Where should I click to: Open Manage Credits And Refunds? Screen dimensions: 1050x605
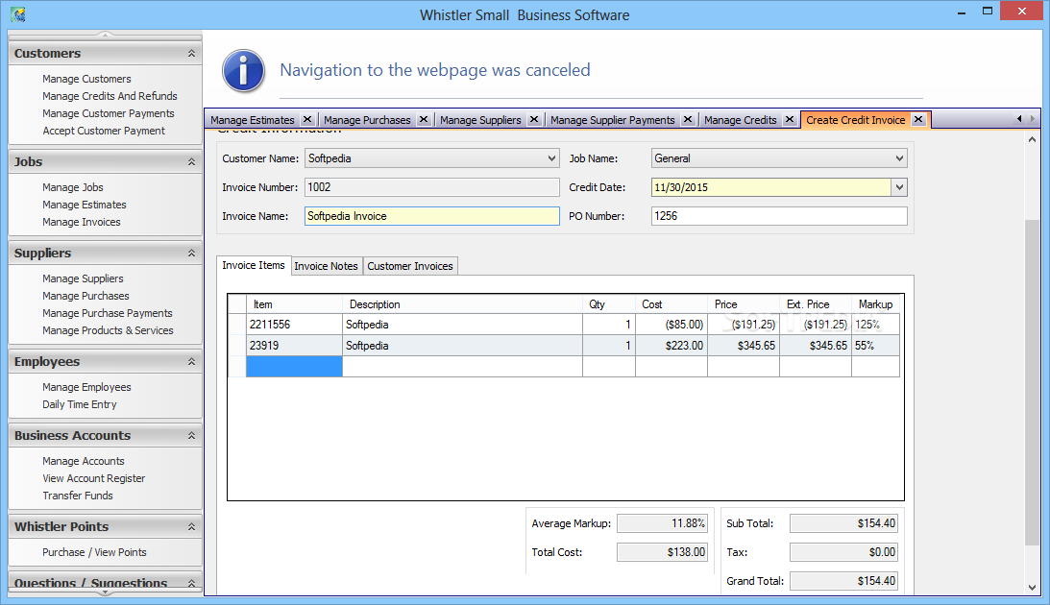pos(110,96)
